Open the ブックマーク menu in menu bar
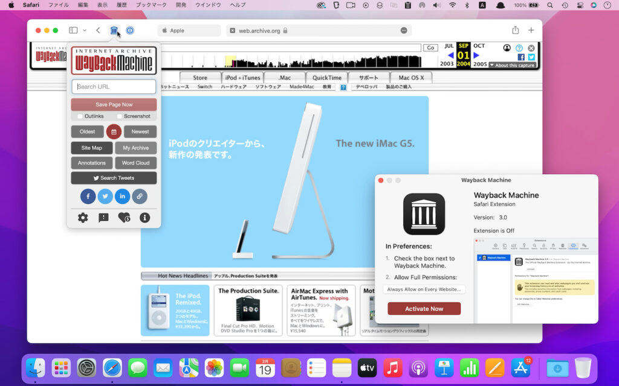This screenshot has height=386, width=619. tap(151, 5)
